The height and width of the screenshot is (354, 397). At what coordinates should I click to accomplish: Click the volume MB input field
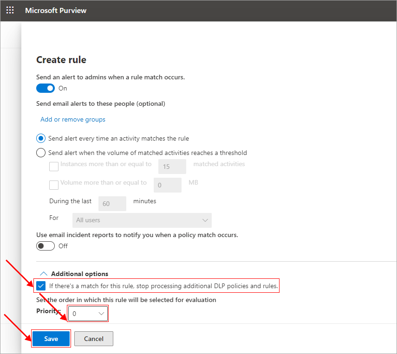tap(168, 185)
